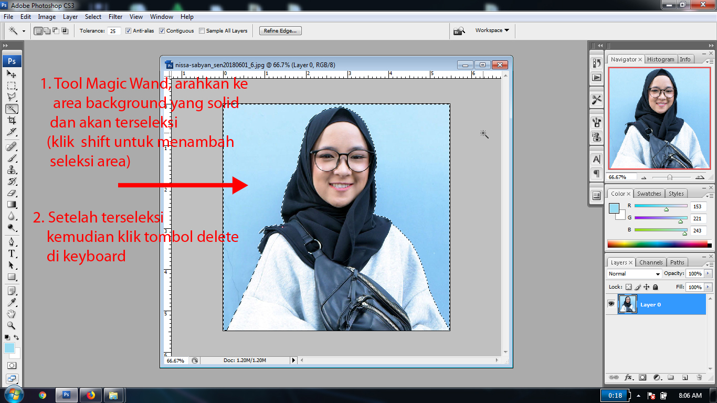The height and width of the screenshot is (403, 717).
Task: Click the Create new layer icon
Action: [x=684, y=377]
